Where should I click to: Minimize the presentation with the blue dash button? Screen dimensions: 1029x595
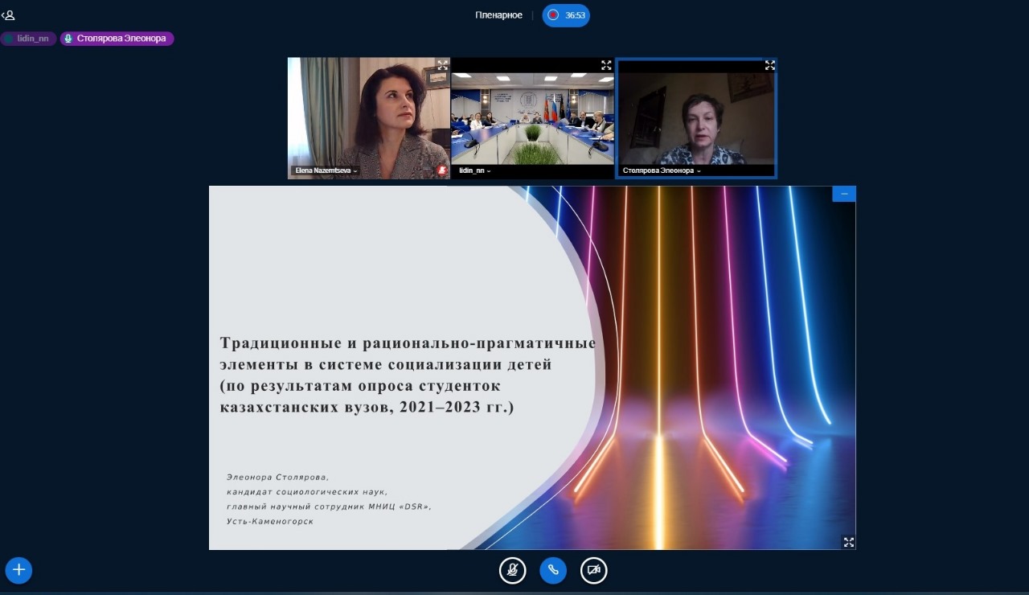(x=844, y=194)
